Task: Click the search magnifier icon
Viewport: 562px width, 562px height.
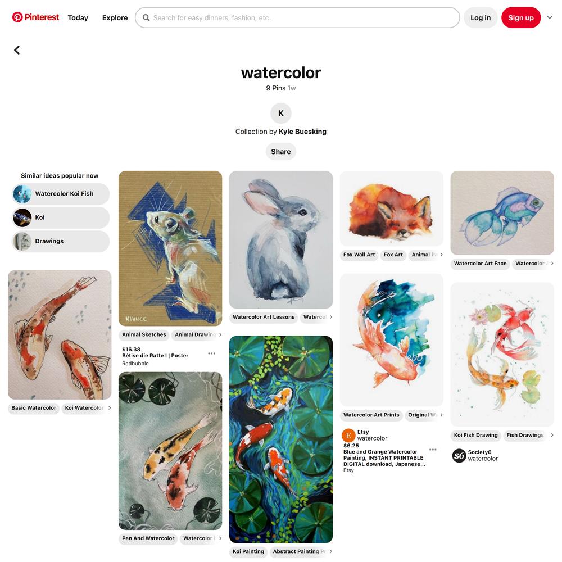Action: click(146, 17)
